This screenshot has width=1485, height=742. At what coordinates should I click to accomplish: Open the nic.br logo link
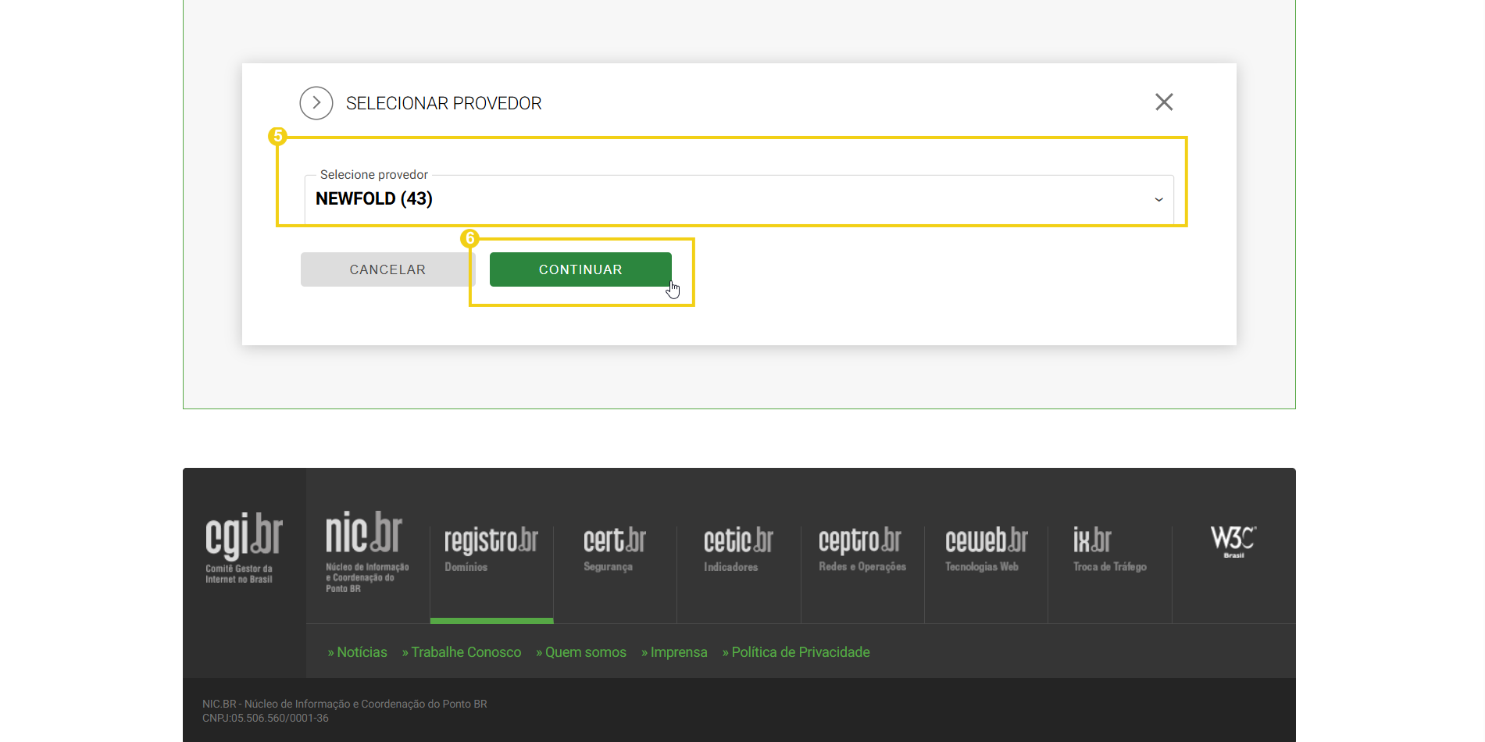coord(367,551)
